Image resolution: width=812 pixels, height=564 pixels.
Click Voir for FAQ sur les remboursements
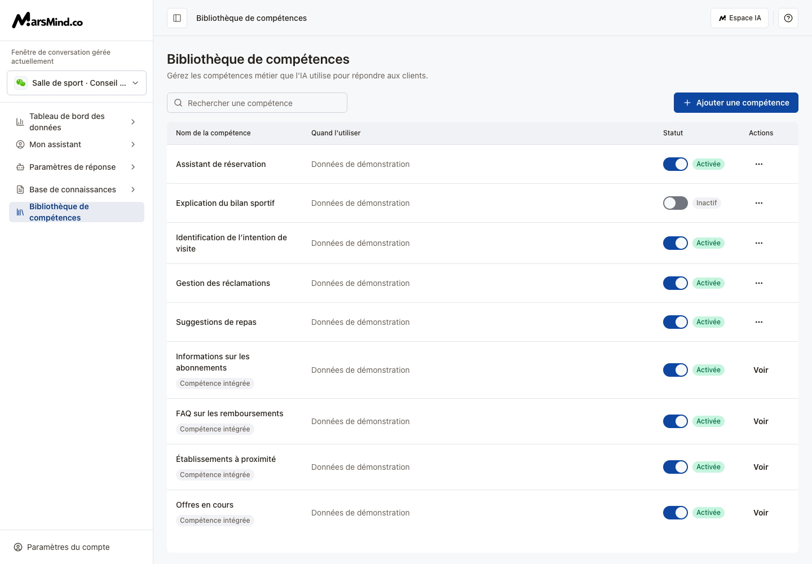(761, 421)
